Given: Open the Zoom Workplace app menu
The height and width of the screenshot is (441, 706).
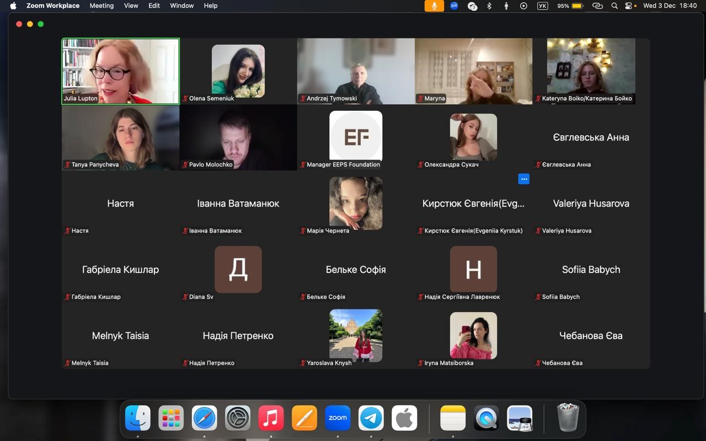Looking at the screenshot, I should point(53,6).
